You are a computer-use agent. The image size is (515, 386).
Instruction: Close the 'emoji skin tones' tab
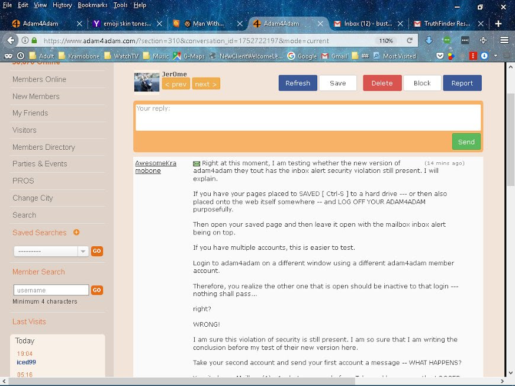pyautogui.click(x=159, y=24)
